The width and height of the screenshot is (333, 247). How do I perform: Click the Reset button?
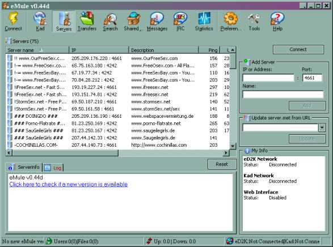(x=222, y=164)
